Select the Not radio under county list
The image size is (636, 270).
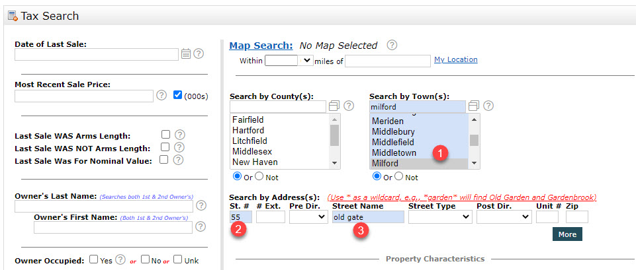259,177
